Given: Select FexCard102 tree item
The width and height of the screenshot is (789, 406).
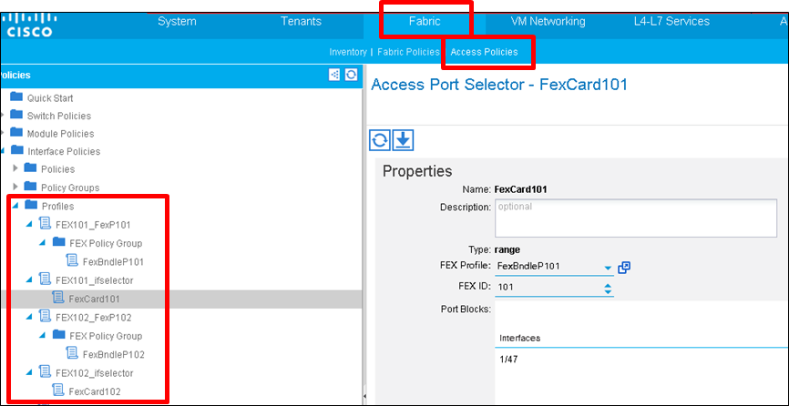Looking at the screenshot, I should [95, 392].
